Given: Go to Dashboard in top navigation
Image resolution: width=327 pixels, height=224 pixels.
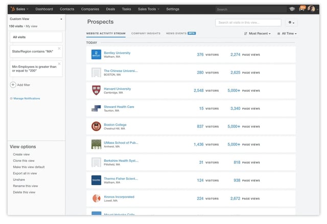Looking at the screenshot, I should click(x=44, y=9).
